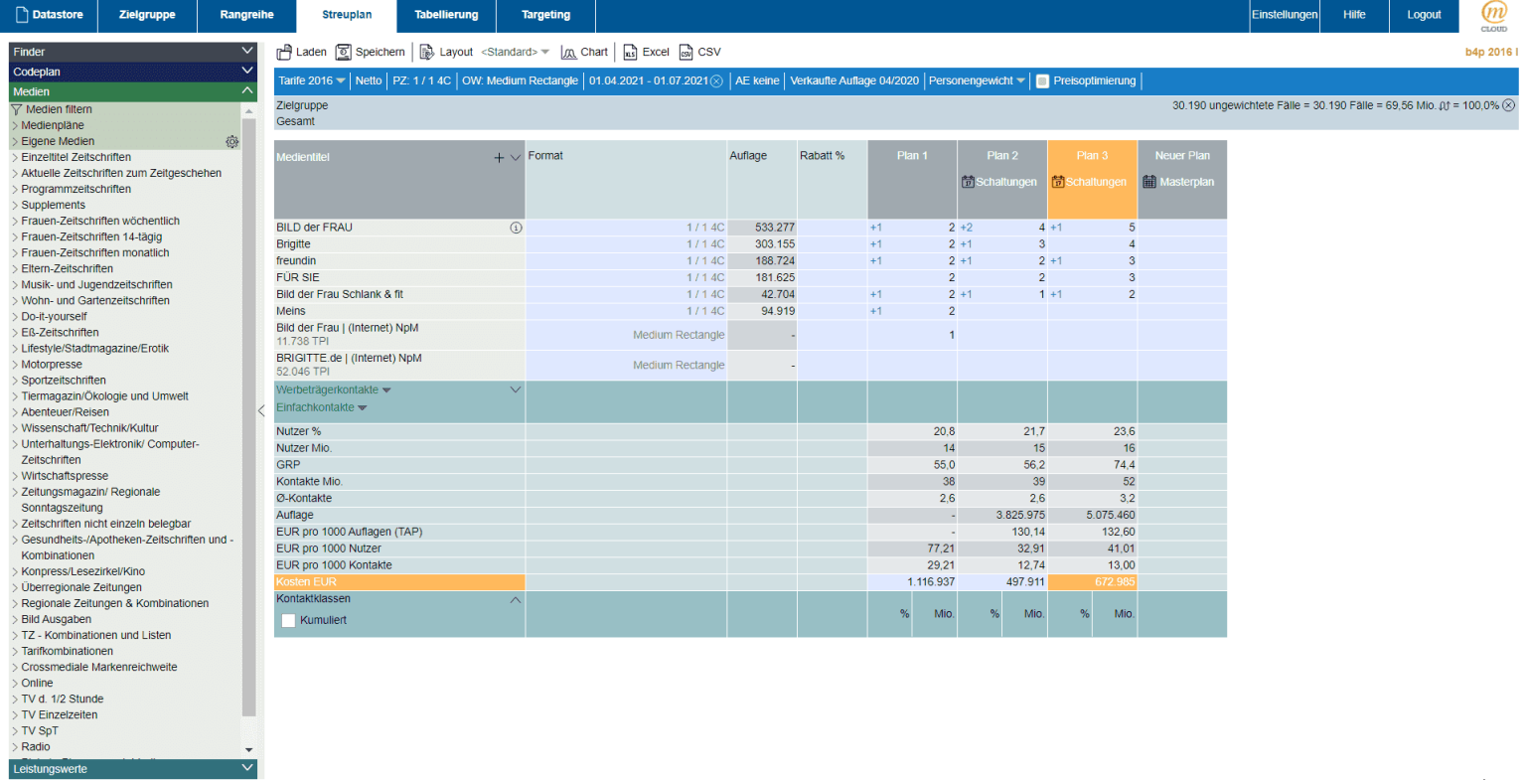Screen dimensions: 1526x780
Task: Expand the Frauen-Zeitschriften wöchentlich tree item
Action: click(15, 222)
